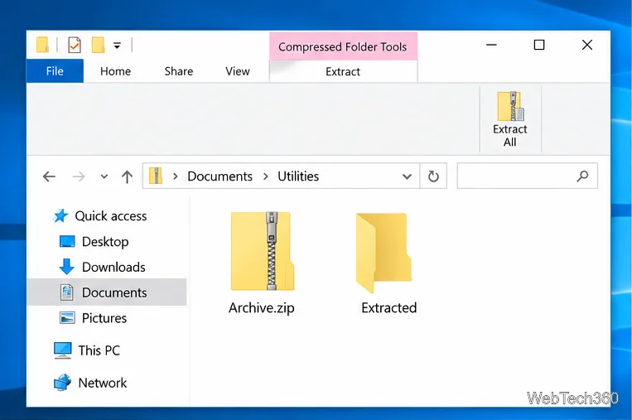The width and height of the screenshot is (632, 420).
Task: Click Utilities in the address breadcrumb
Action: click(x=298, y=176)
